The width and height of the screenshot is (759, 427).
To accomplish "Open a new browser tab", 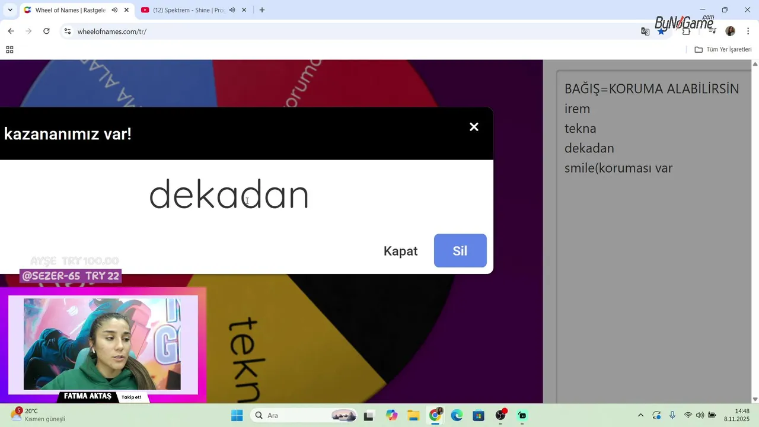I will click(x=262, y=10).
